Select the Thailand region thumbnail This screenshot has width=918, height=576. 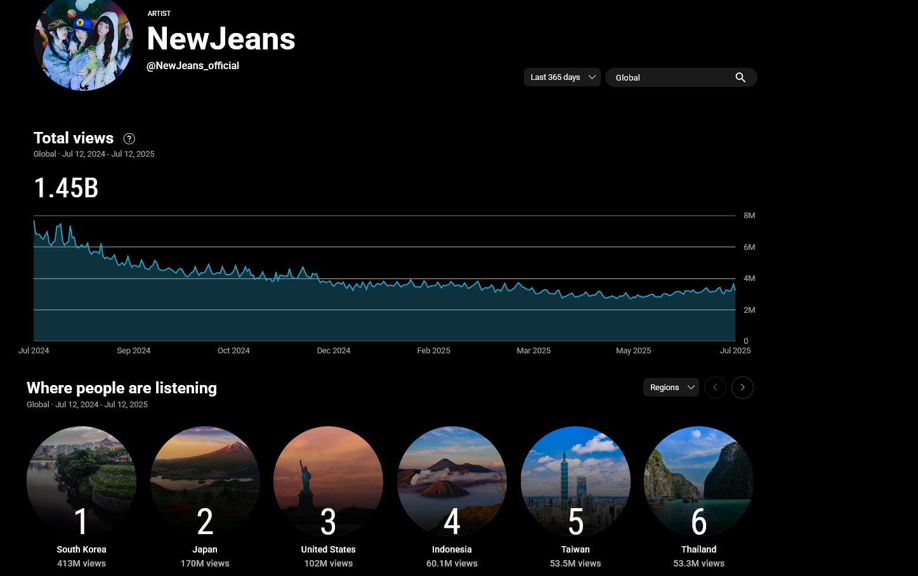pyautogui.click(x=698, y=481)
